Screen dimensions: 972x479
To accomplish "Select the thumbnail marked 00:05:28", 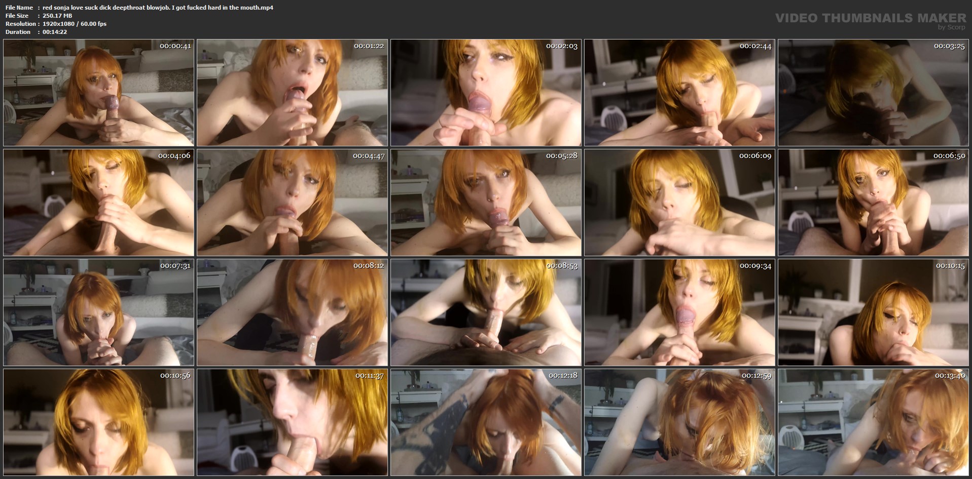I will 486,203.
